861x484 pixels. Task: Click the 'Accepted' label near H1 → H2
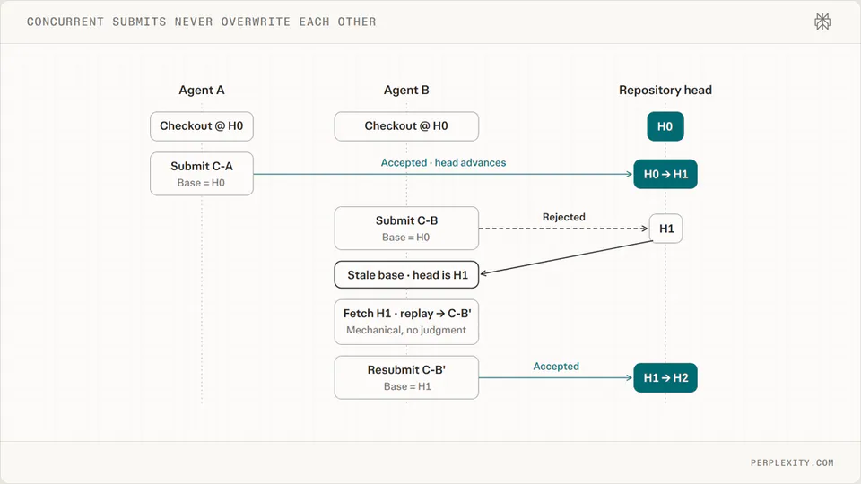[556, 367]
